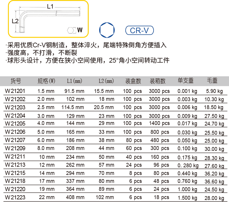The height and width of the screenshot is (202, 229).
Task: Select item number W21223
Action: 15,197
